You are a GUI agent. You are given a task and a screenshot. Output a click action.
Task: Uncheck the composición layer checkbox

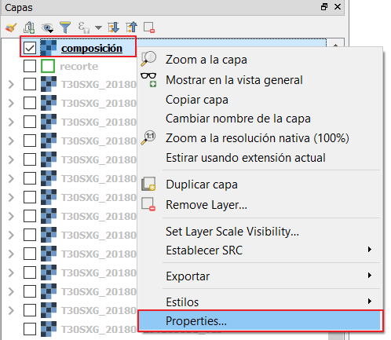[x=30, y=48]
